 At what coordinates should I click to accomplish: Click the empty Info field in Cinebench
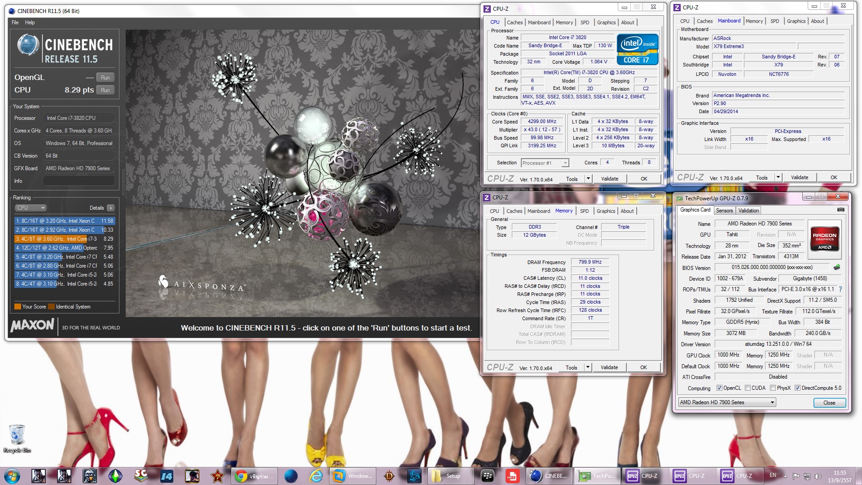pyautogui.click(x=79, y=181)
